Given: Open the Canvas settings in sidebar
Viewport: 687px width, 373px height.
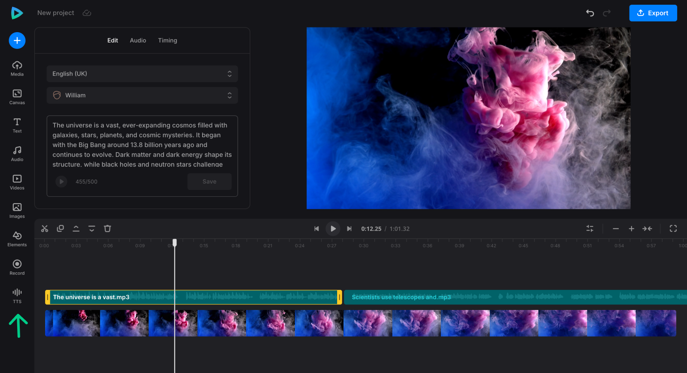Looking at the screenshot, I should click(17, 96).
